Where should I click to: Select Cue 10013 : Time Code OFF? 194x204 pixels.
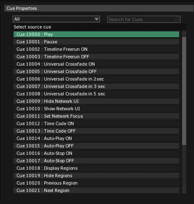(x=96, y=131)
